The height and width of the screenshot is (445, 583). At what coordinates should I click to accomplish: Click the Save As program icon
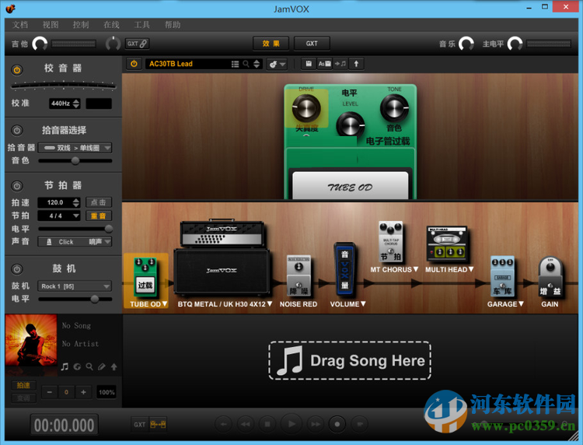pyautogui.click(x=324, y=64)
